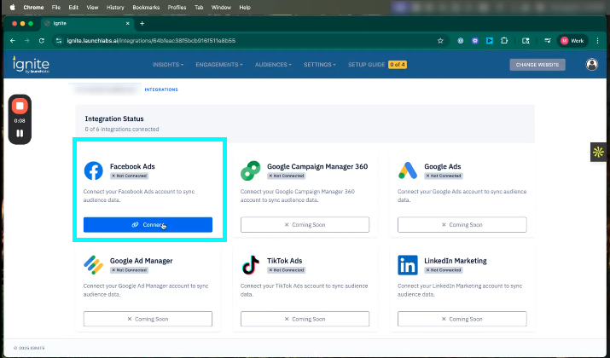The width and height of the screenshot is (610, 358).
Task: Click the Google Ad Manager logo
Action: click(x=93, y=264)
